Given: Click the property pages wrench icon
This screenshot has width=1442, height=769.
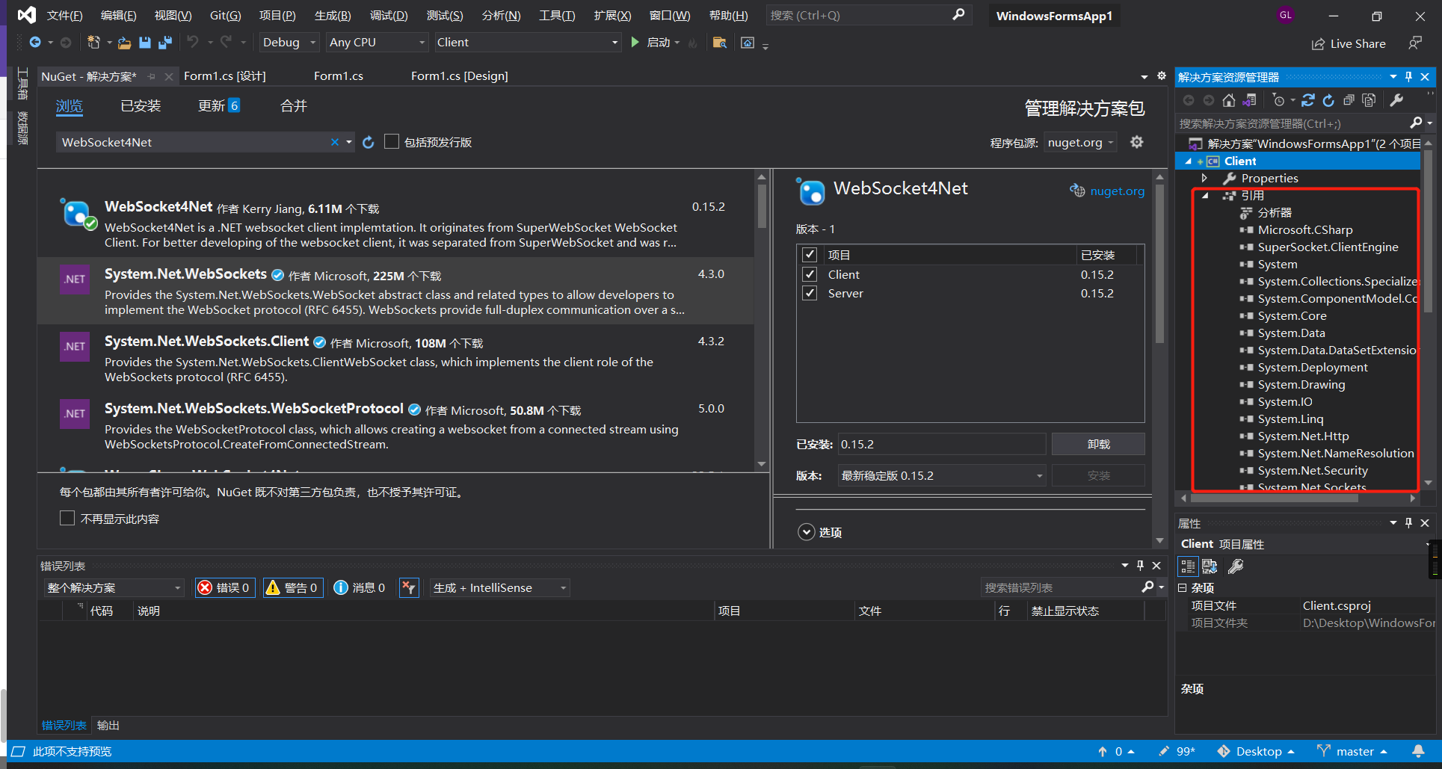Looking at the screenshot, I should click(x=1236, y=566).
